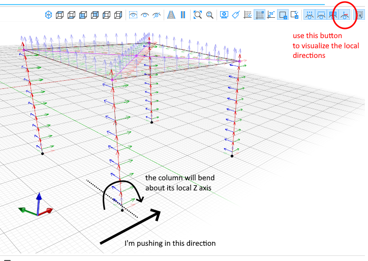Toggle member line visibility eye button
The width and height of the screenshot is (368, 261).
pyautogui.click(x=321, y=15)
